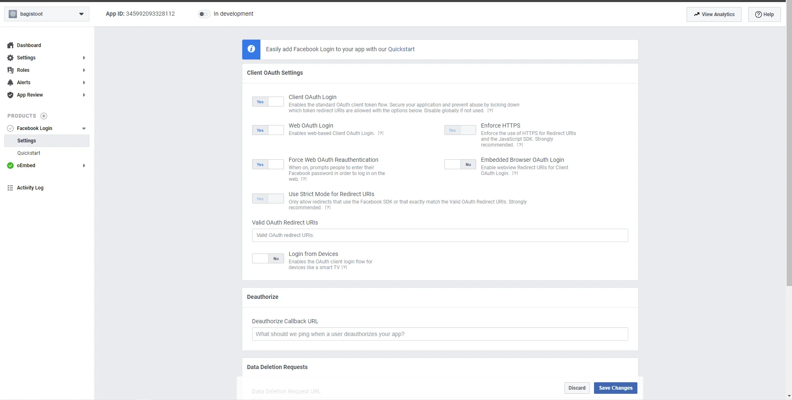
Task: Click the blue info icon in Quickstart banner
Action: tap(251, 49)
